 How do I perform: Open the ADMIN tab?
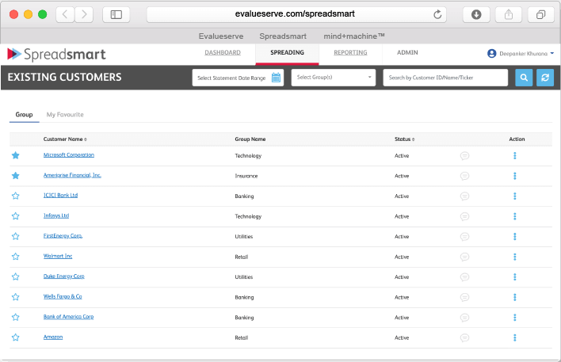[x=407, y=52]
